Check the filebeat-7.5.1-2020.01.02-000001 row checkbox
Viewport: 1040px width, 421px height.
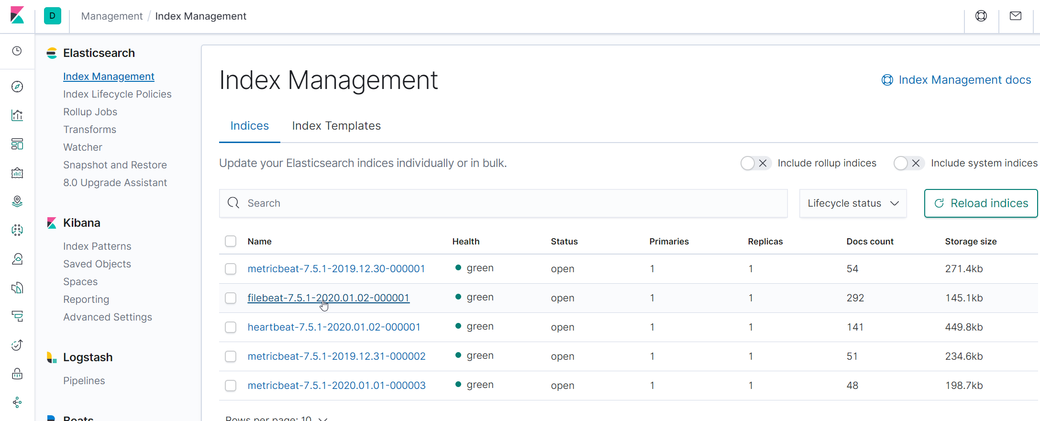[x=231, y=298]
